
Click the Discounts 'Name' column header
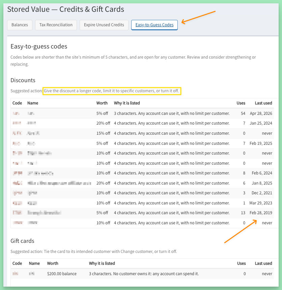33,103
